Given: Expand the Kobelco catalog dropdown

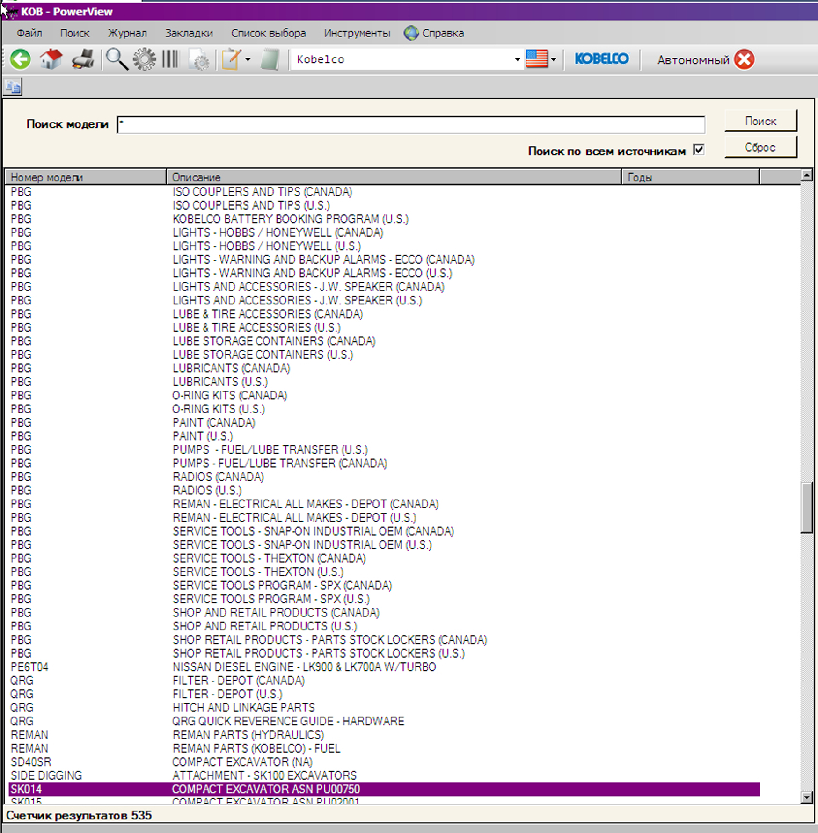Looking at the screenshot, I should pyautogui.click(x=517, y=59).
